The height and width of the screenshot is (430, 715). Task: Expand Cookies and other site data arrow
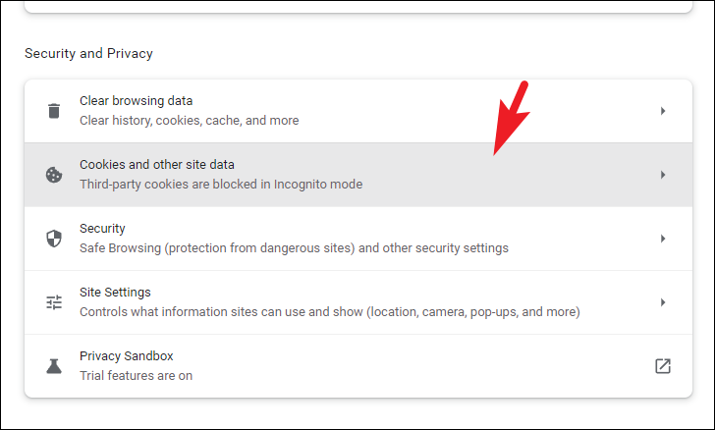(663, 175)
